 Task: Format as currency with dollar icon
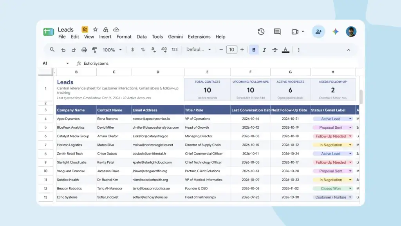pyautogui.click(x=132, y=50)
